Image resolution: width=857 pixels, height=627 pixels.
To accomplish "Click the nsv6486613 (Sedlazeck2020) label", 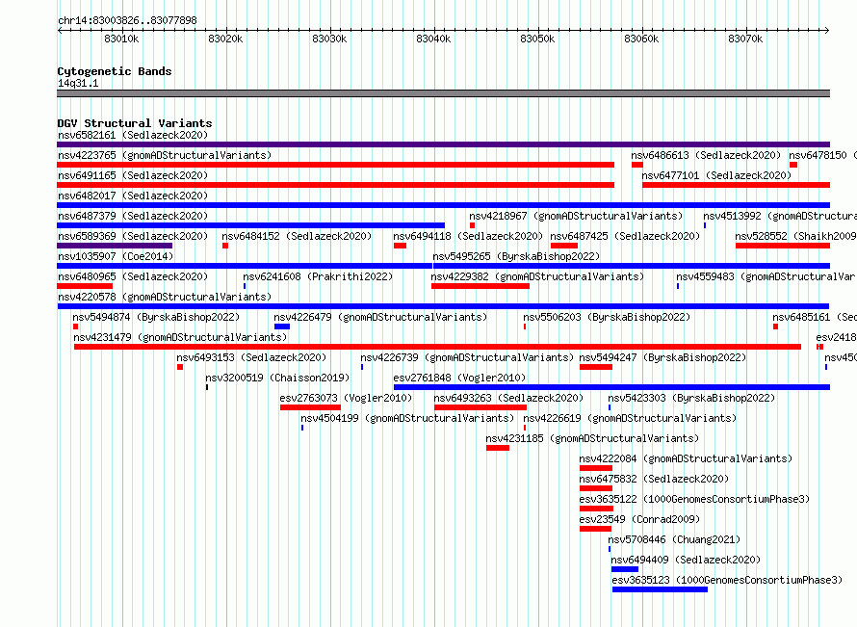I will click(706, 155).
